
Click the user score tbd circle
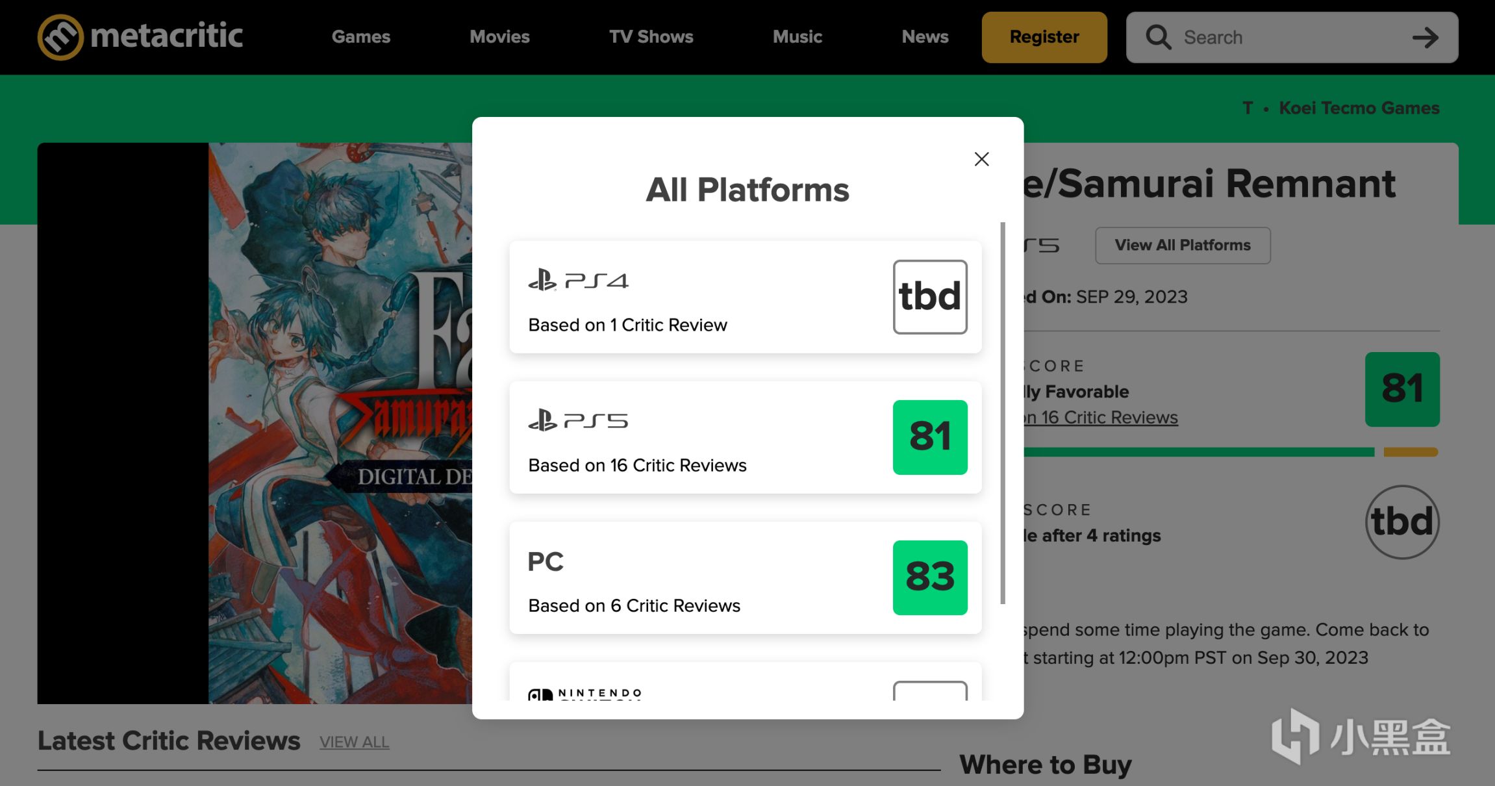pyautogui.click(x=1402, y=522)
